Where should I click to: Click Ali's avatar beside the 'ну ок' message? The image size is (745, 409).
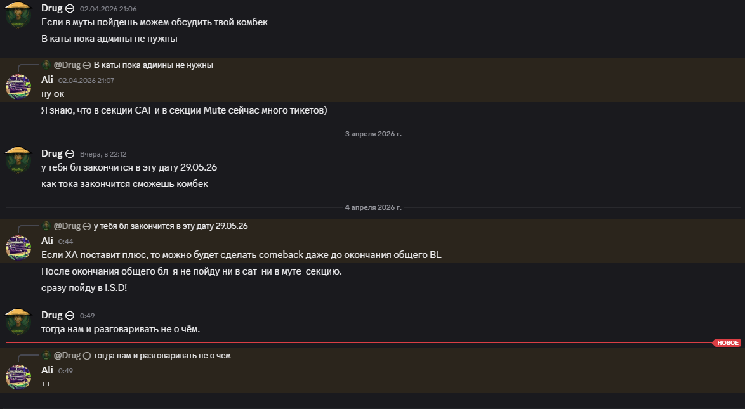18,86
